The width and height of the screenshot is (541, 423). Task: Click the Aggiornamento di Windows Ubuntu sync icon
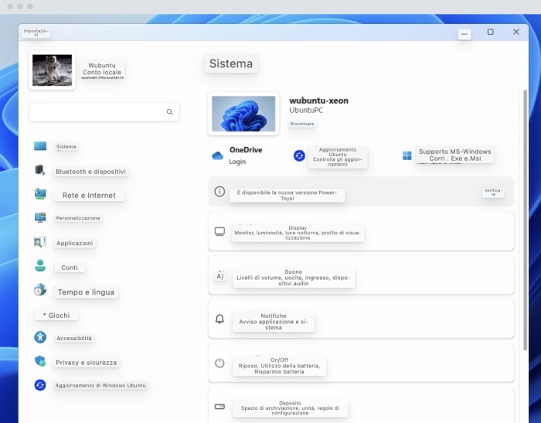pos(40,384)
